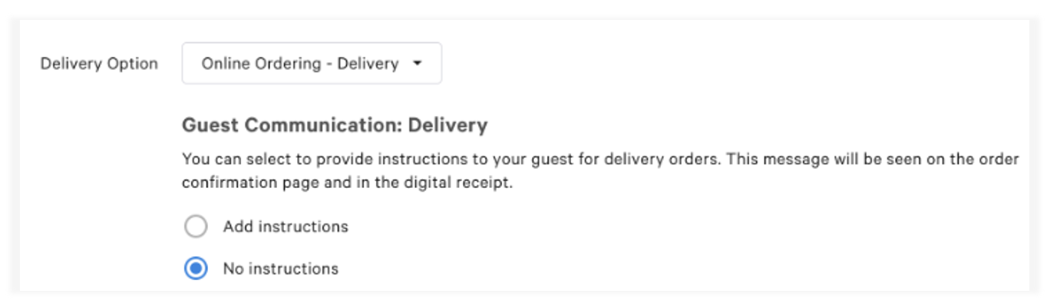Viewport: 1047px width, 307px height.
Task: Select the No instructions radio button
Action: pos(196,269)
